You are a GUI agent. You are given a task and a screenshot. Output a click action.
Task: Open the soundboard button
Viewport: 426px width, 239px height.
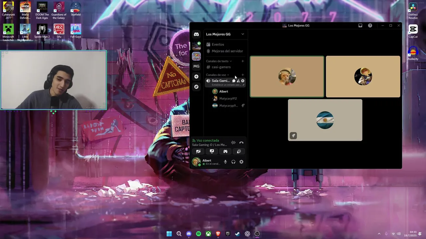pos(239,151)
